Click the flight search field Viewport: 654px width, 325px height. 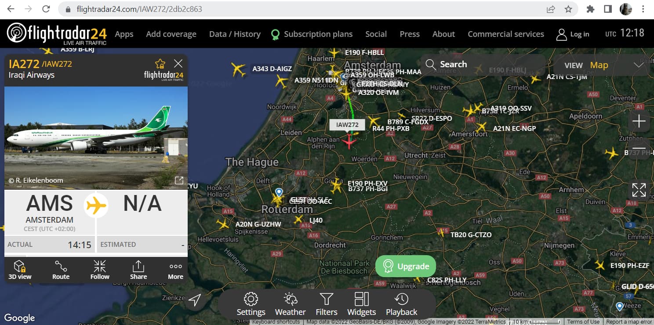coord(483,65)
